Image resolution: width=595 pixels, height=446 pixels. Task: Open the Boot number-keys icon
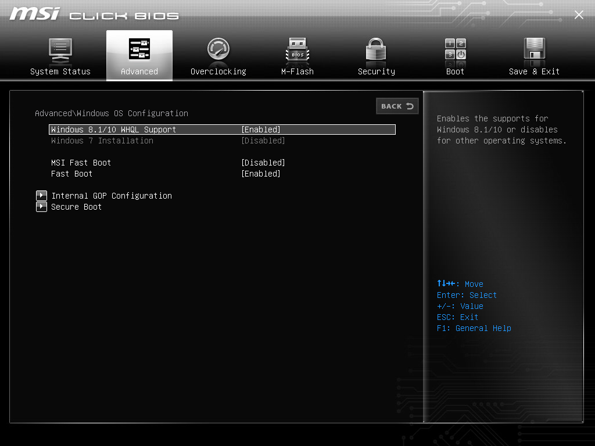[456, 49]
